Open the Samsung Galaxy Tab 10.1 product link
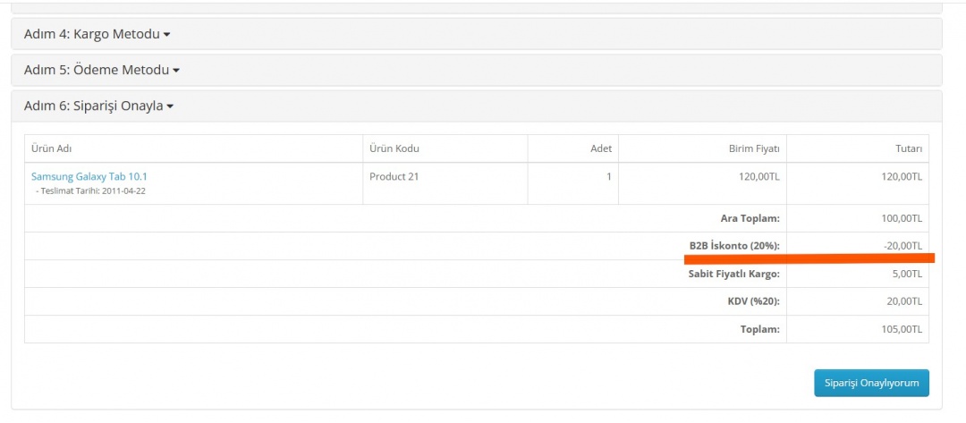This screenshot has height=423, width=966. click(x=89, y=177)
